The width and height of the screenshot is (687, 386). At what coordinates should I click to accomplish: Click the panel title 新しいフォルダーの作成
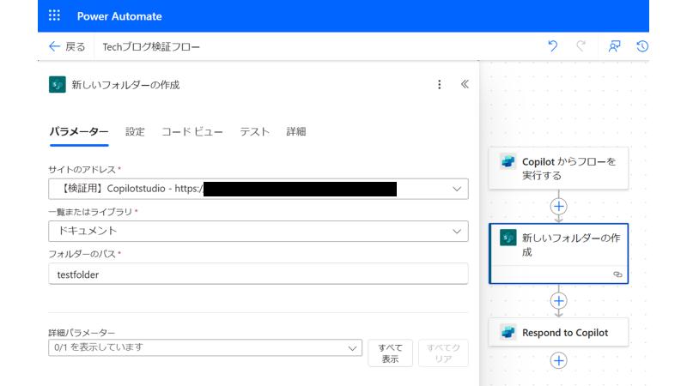tap(125, 85)
